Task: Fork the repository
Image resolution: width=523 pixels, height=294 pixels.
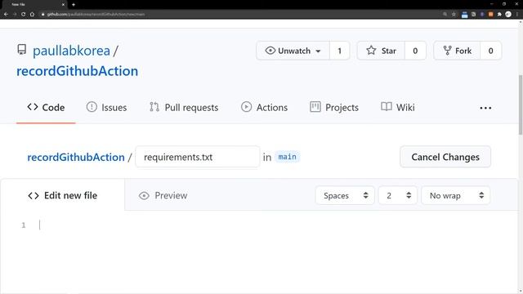Action: click(457, 51)
